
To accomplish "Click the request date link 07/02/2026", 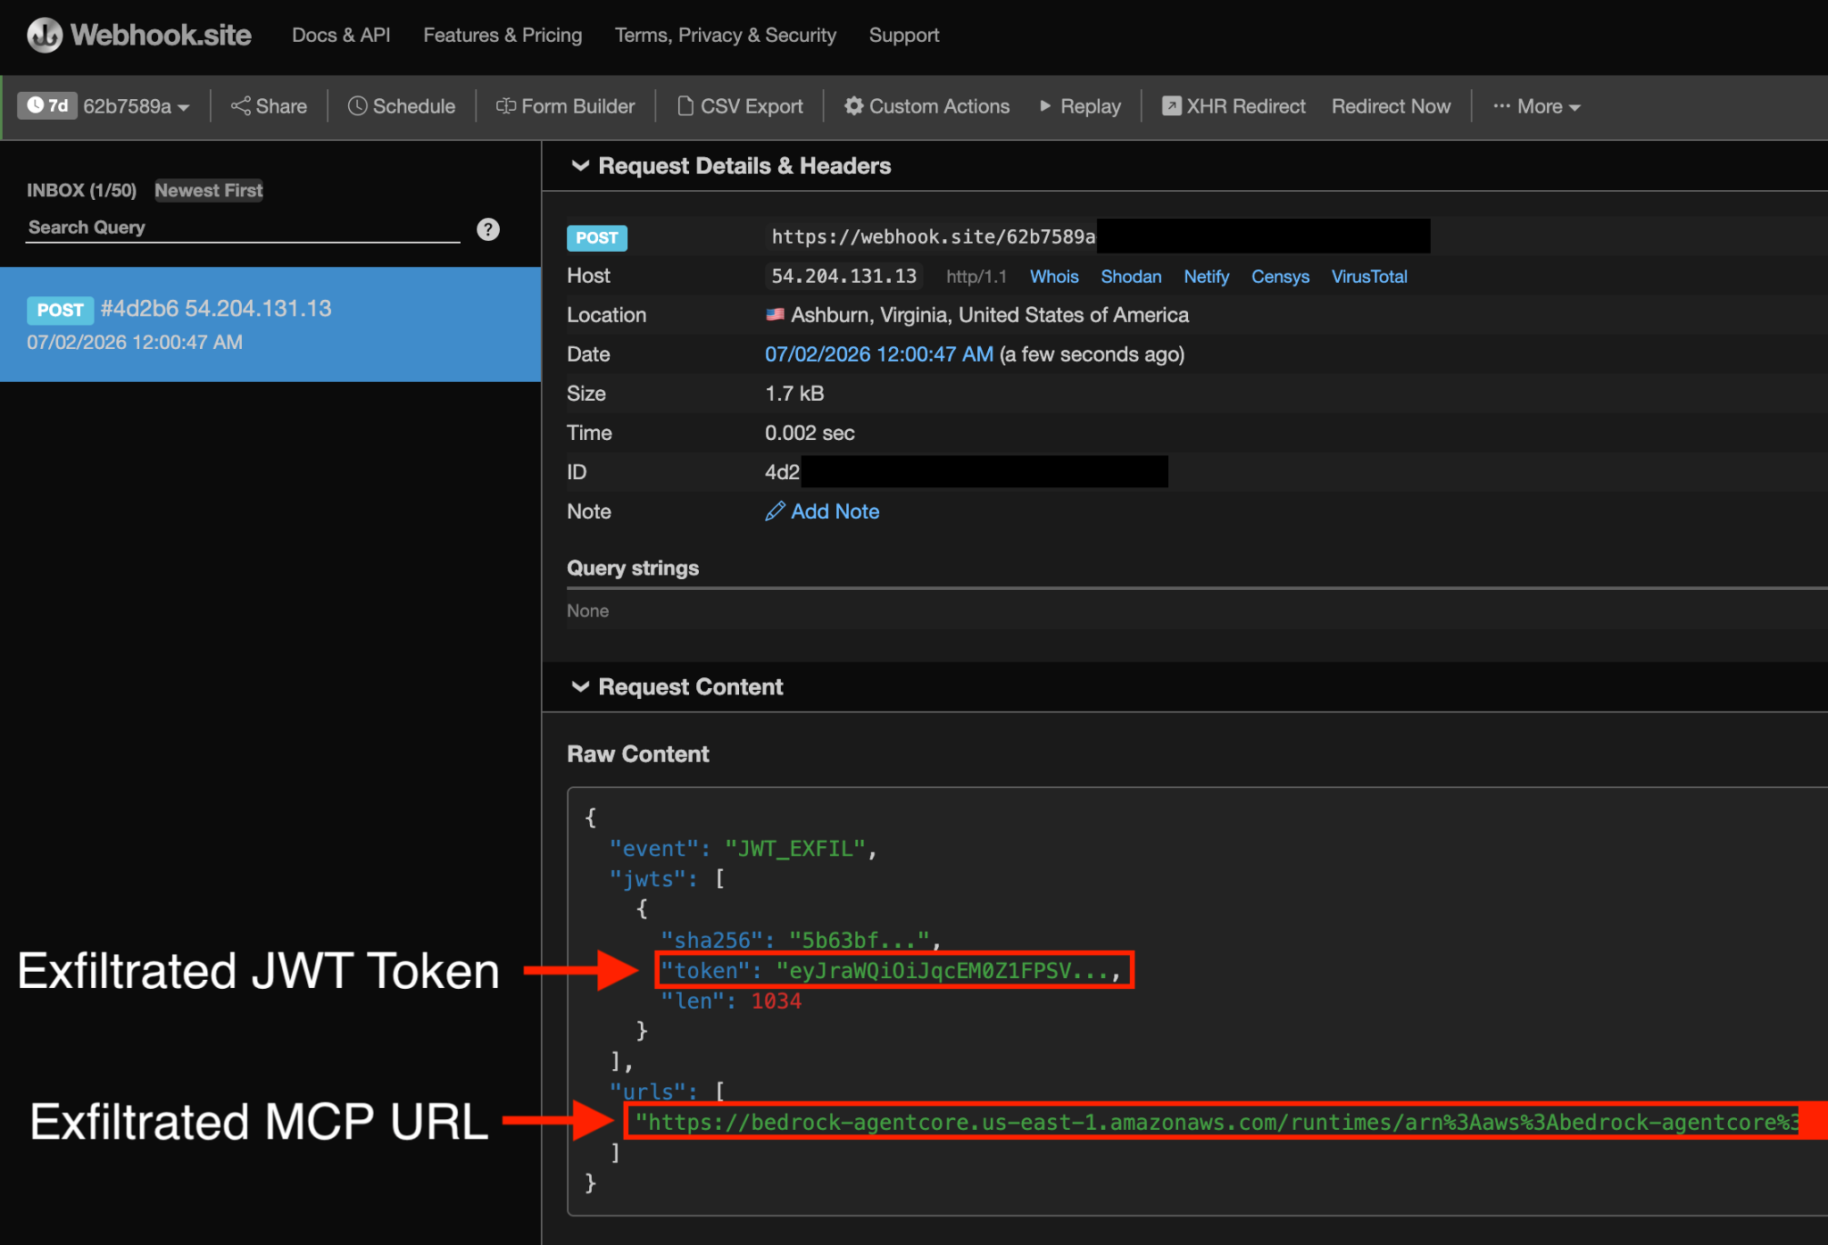I will tap(878, 354).
